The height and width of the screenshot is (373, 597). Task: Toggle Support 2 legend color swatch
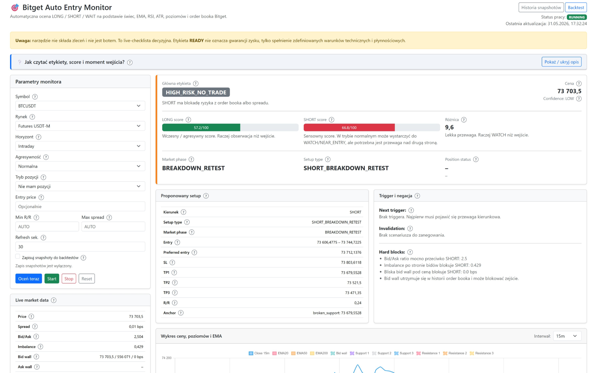(374, 353)
